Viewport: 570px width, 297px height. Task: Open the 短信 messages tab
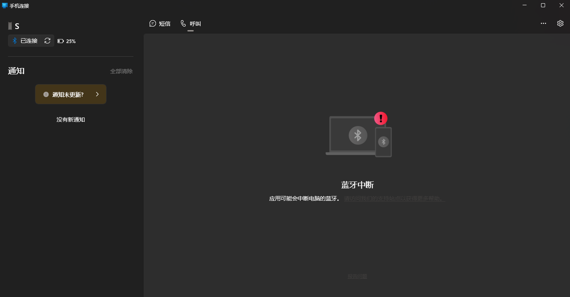[x=160, y=24]
